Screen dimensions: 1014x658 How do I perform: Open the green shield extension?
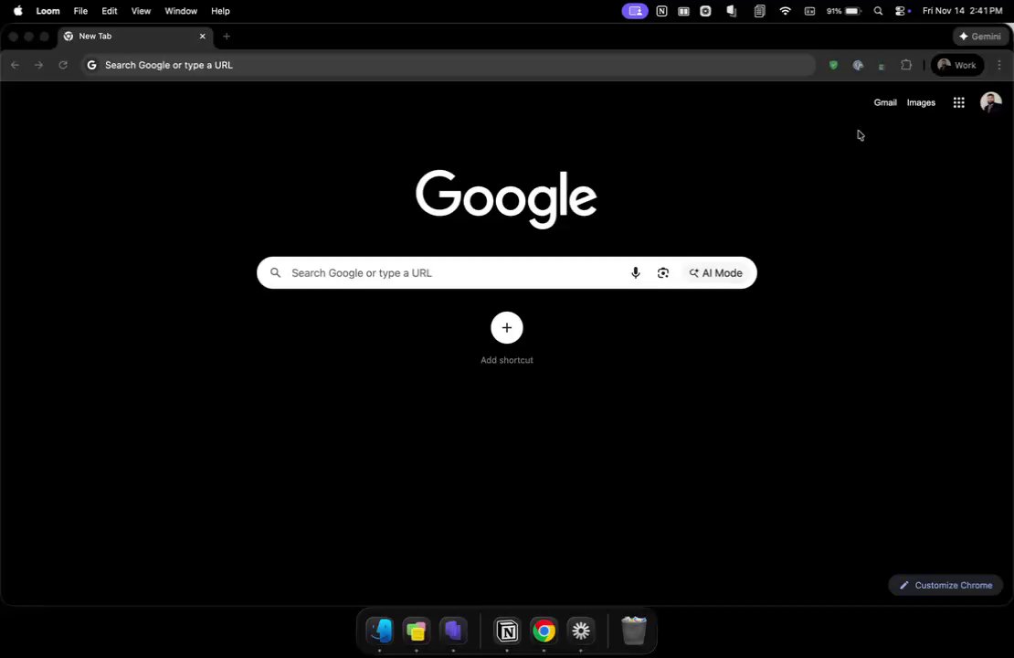(x=833, y=65)
